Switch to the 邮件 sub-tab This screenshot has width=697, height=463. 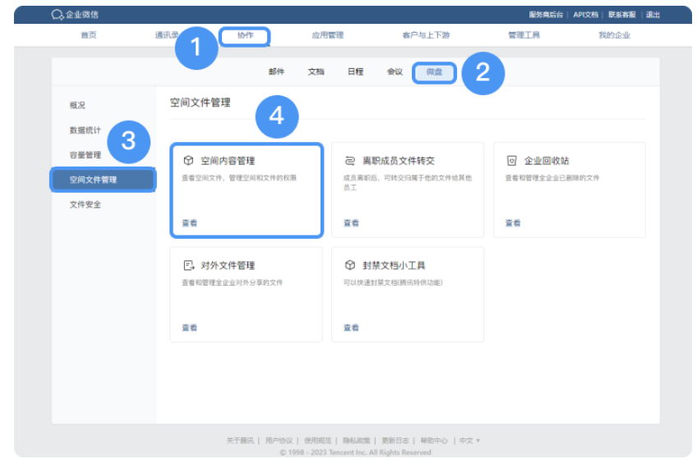[276, 72]
